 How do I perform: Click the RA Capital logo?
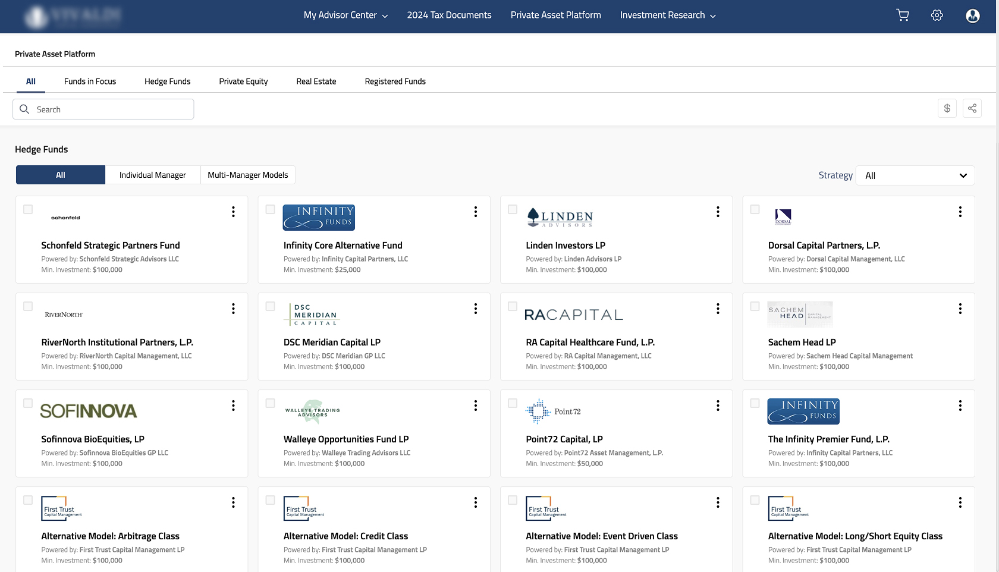tap(573, 315)
